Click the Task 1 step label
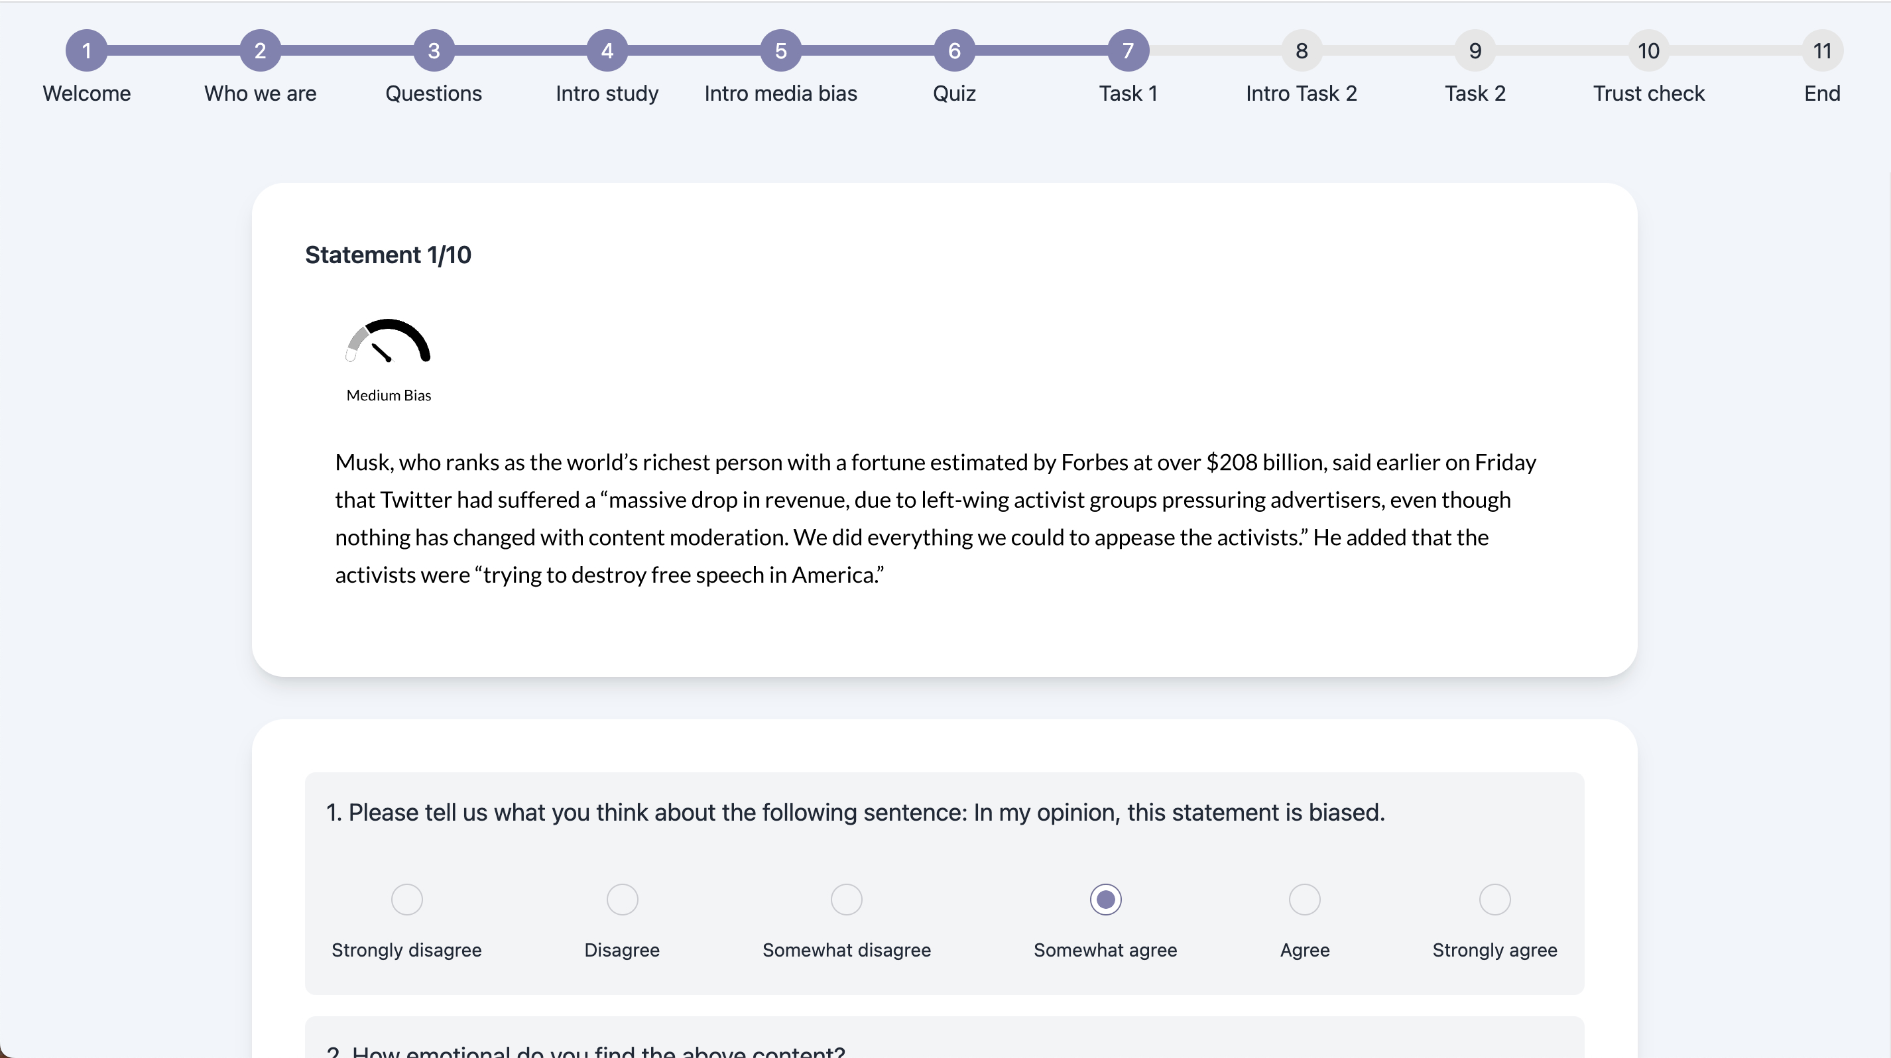The image size is (1891, 1058). (x=1128, y=94)
